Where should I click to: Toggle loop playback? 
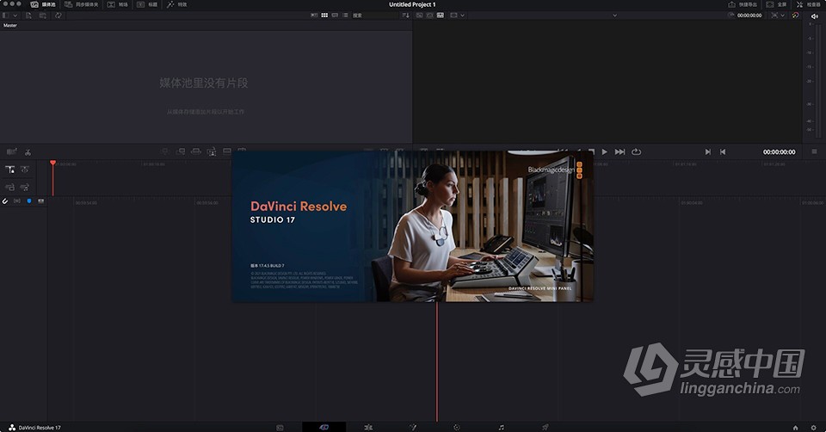coord(637,151)
